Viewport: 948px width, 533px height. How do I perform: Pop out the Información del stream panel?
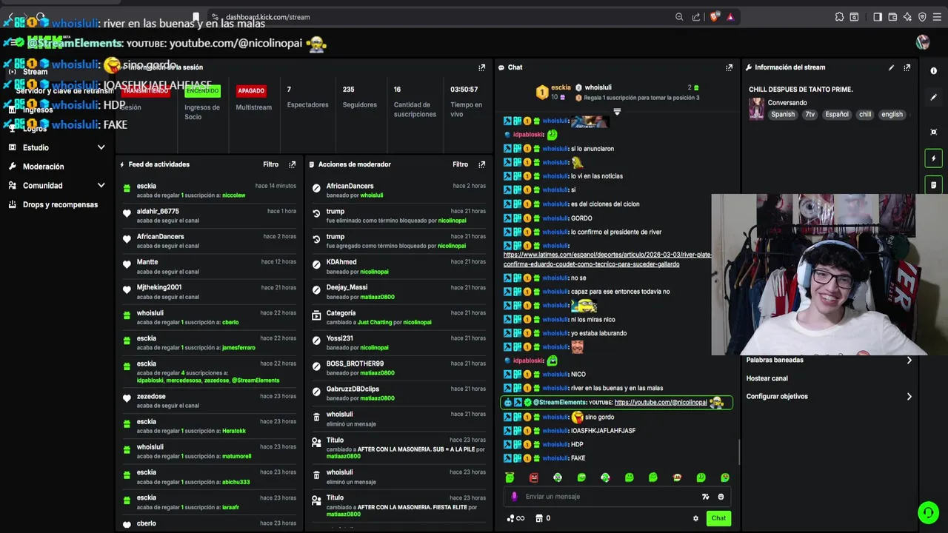[907, 67]
